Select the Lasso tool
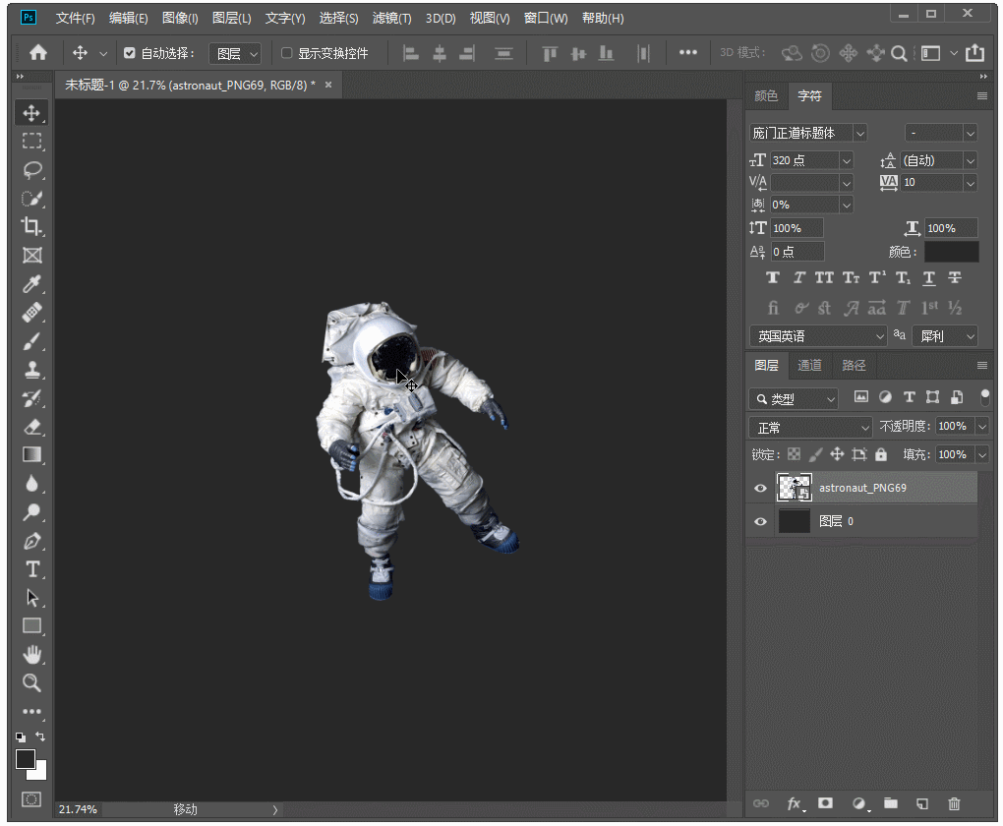 coord(32,169)
